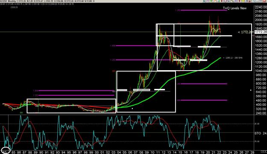This screenshot has height=154, width=267.
Task: Click the 240.00 price axis label
Action: click(261, 113)
